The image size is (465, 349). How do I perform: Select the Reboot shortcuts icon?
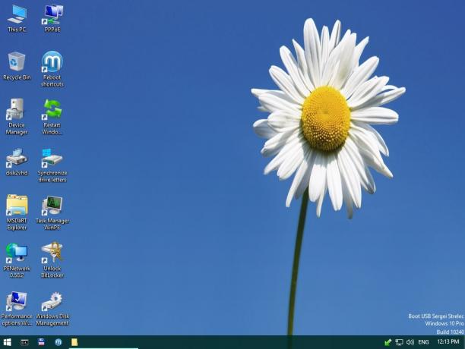point(52,69)
